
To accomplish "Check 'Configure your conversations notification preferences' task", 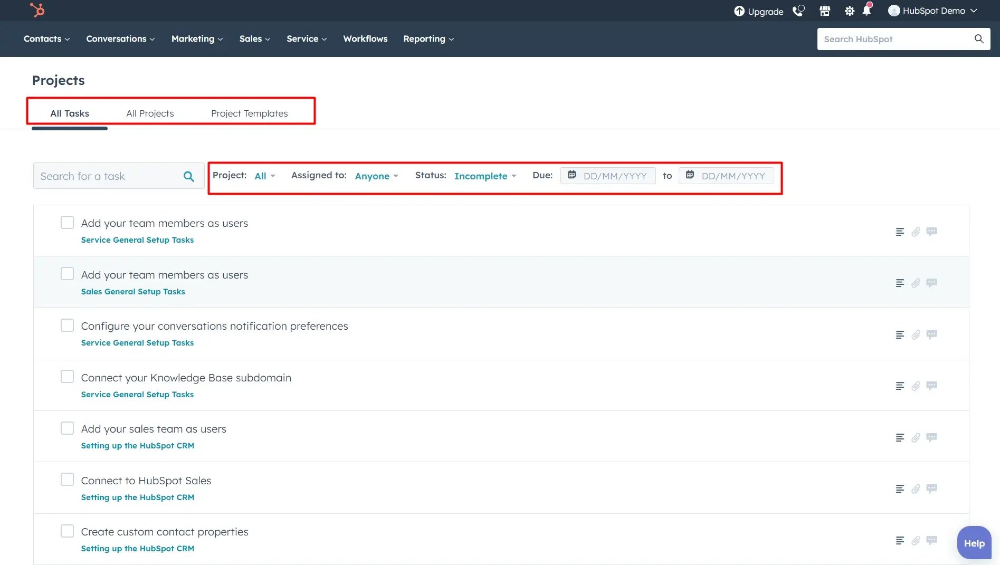I will pyautogui.click(x=67, y=325).
